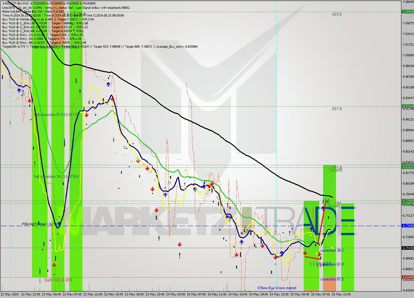
Task: Click the 423.6 Fibonacci level label
Action: tap(337, 14)
